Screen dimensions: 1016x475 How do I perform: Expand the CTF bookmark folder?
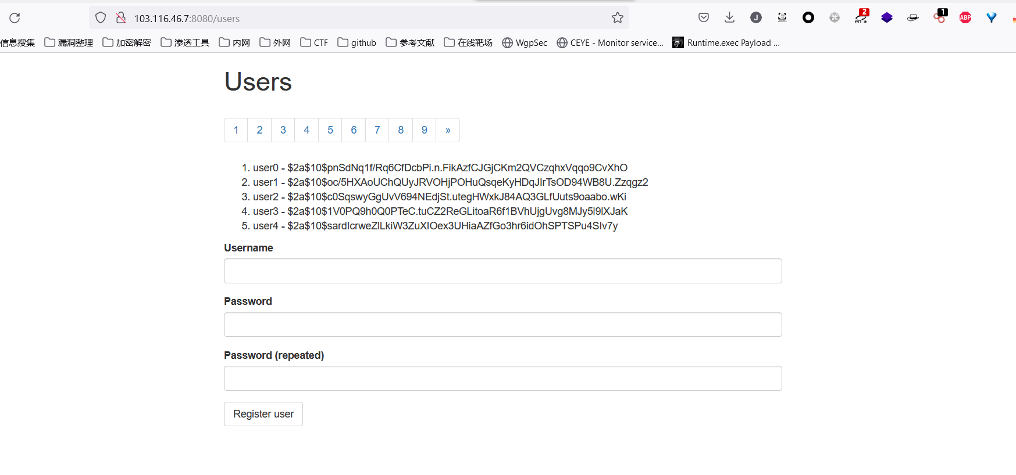pos(314,42)
